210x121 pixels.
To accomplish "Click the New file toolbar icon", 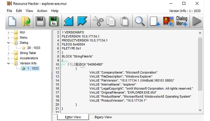I will (12, 21).
